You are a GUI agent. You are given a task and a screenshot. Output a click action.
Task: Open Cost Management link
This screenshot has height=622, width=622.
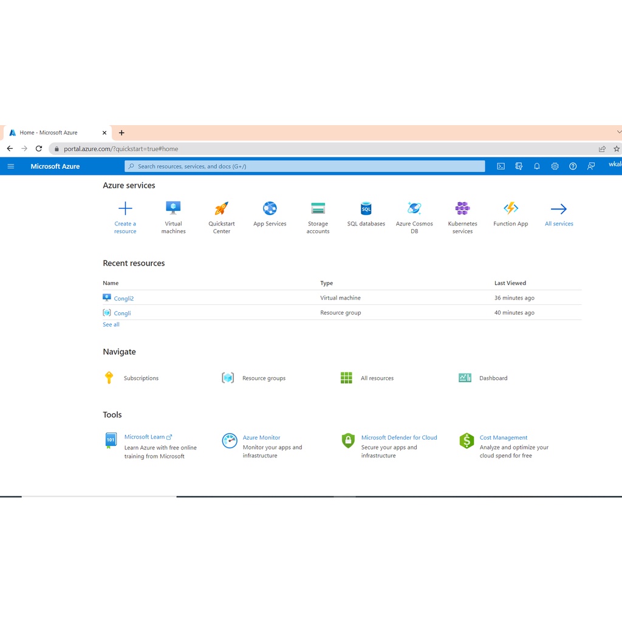[x=504, y=437]
